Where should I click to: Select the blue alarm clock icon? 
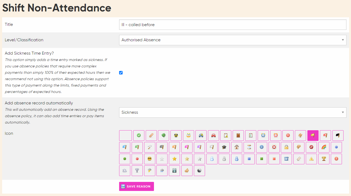(263, 136)
